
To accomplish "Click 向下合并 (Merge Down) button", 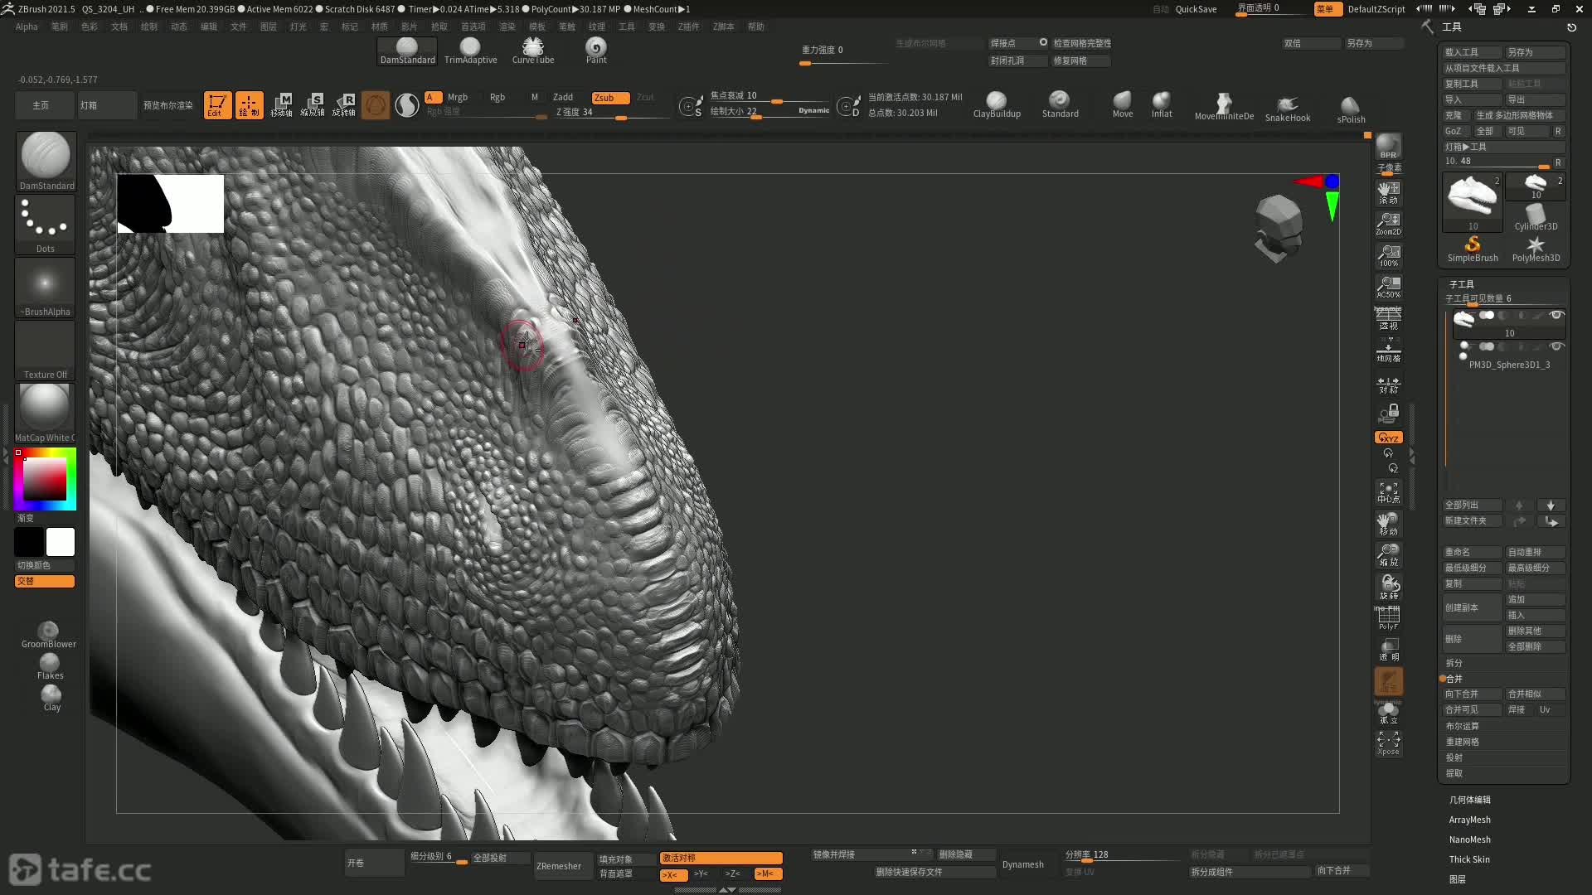I will [x=1472, y=694].
